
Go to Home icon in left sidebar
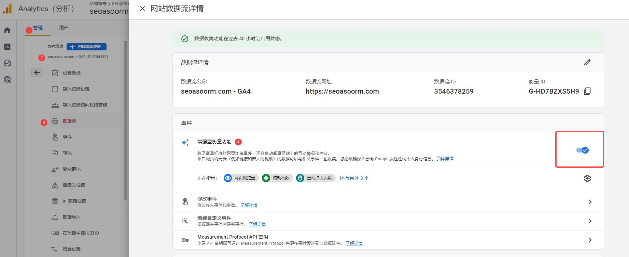7,31
